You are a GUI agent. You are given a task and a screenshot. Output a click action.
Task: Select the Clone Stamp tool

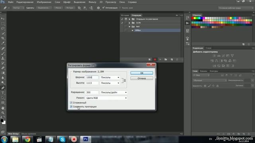3,58
